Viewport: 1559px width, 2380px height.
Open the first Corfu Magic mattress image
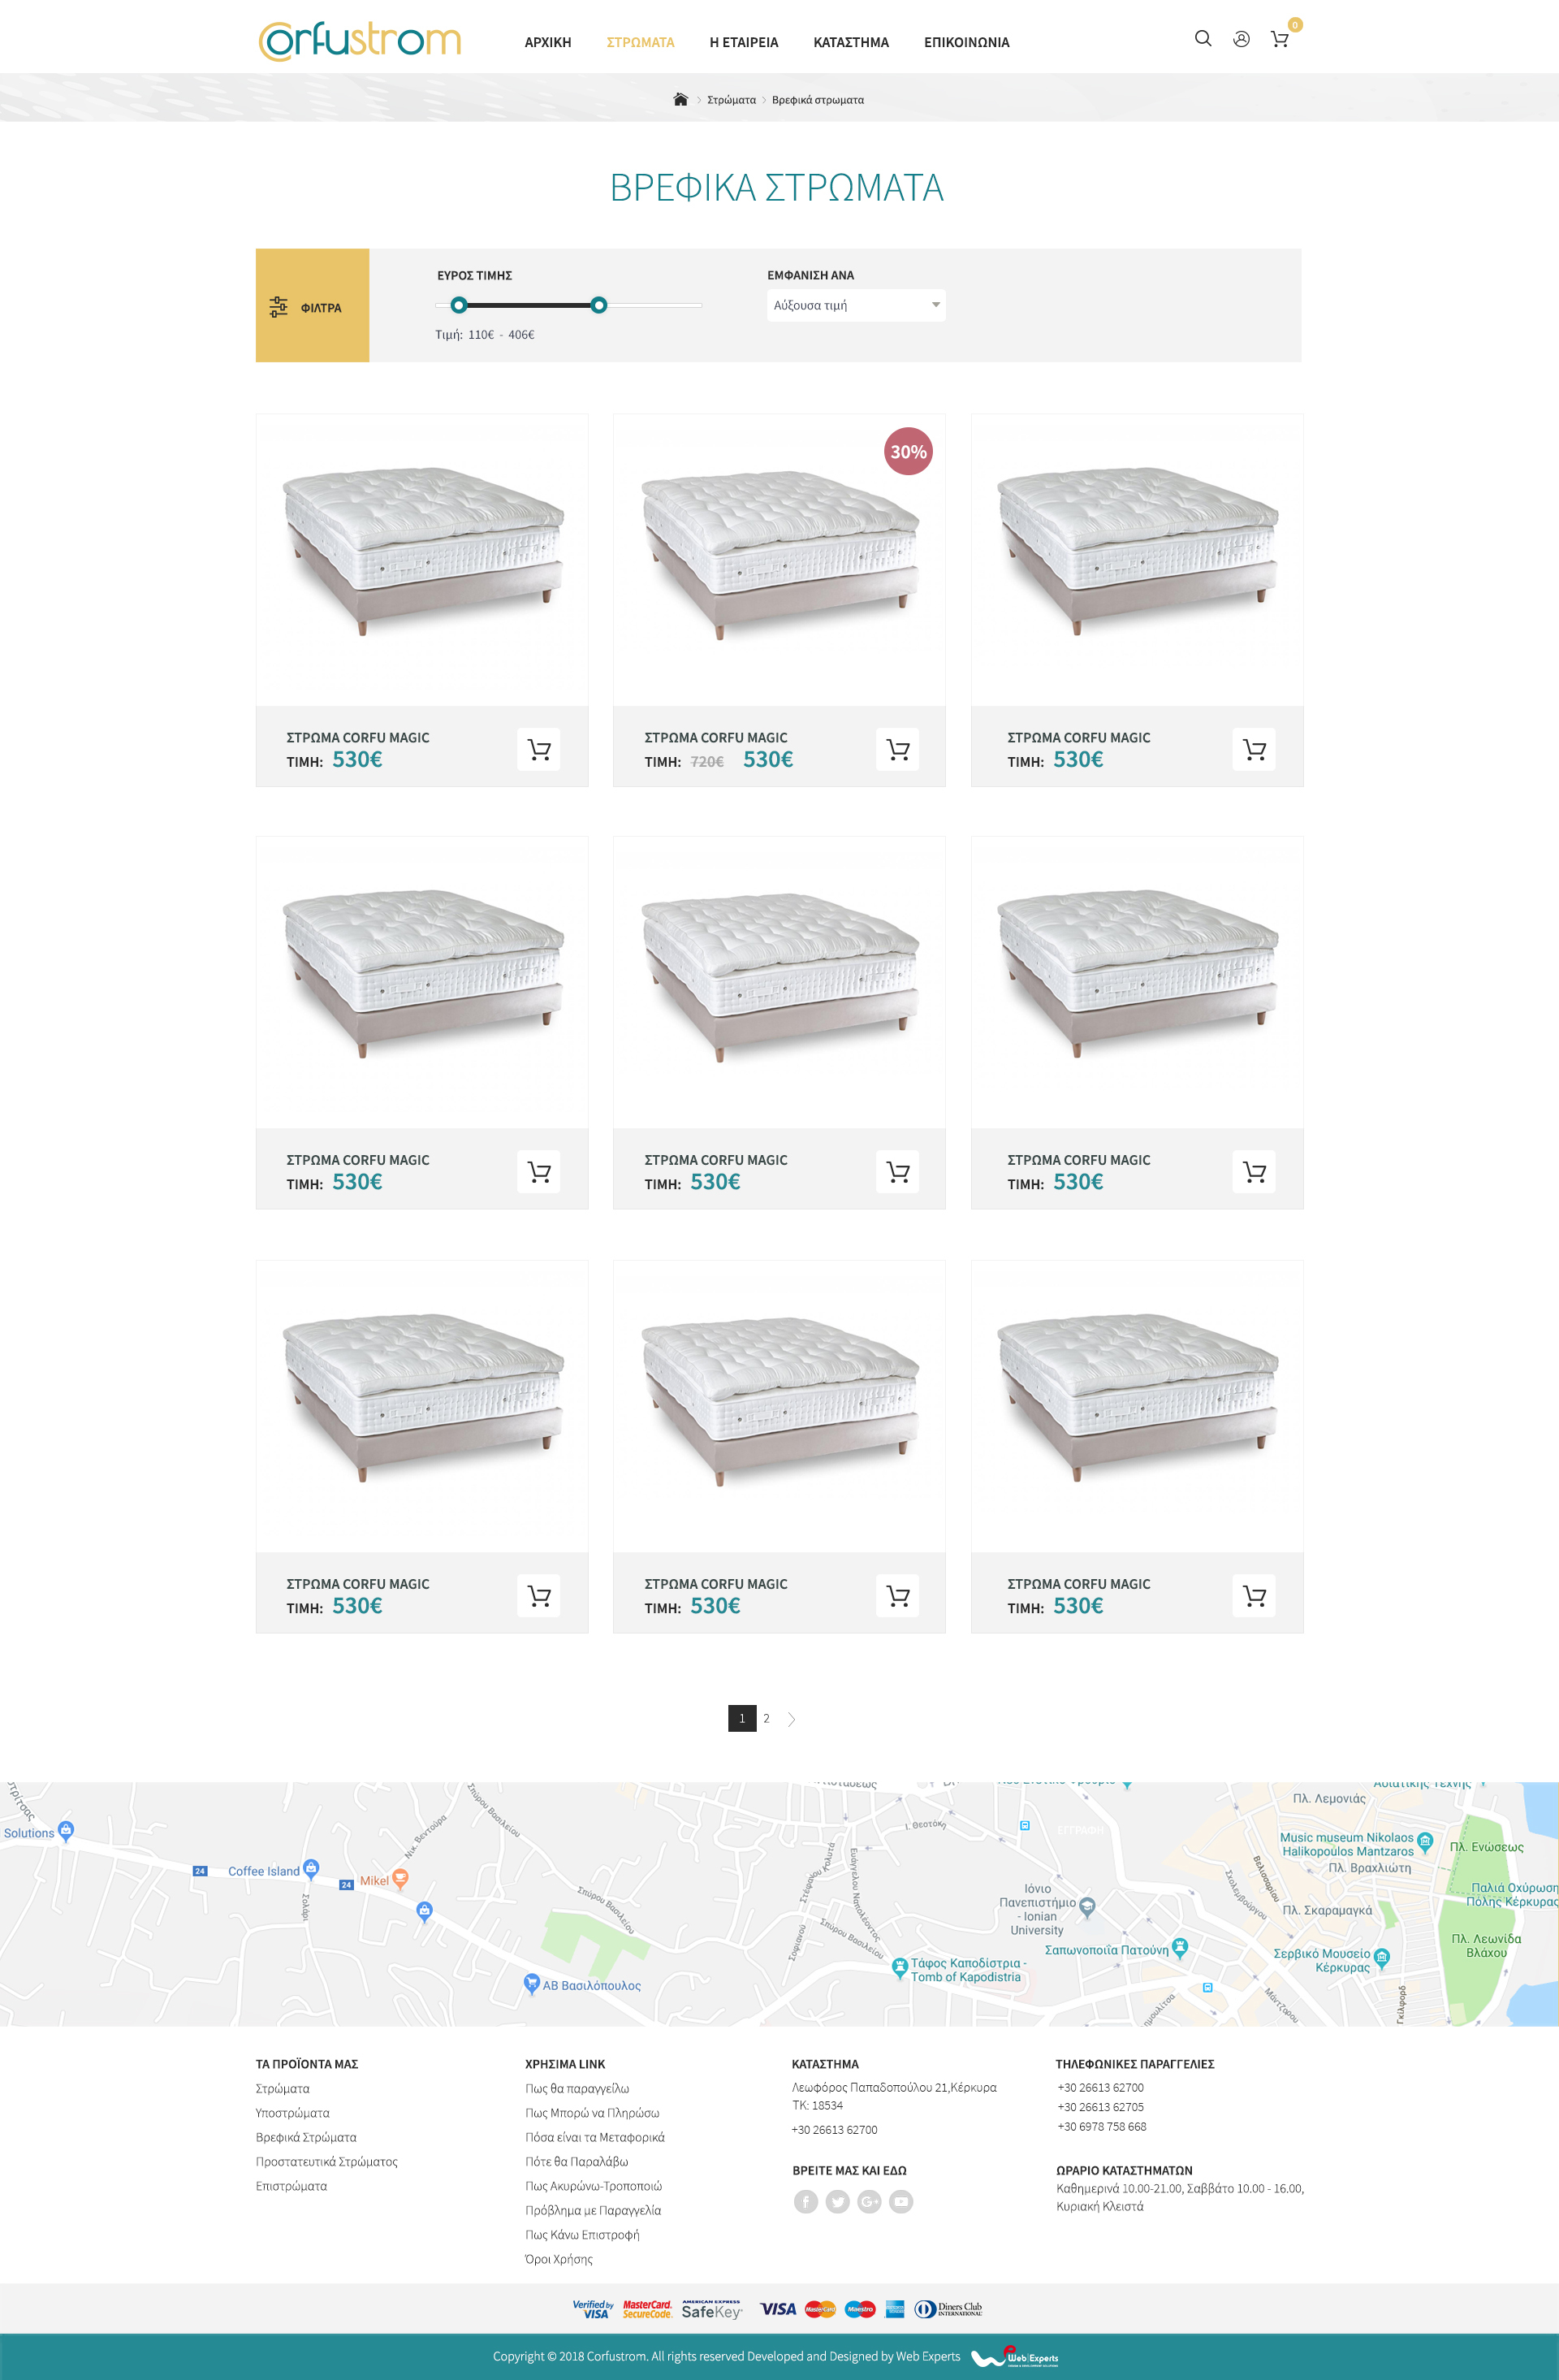tap(421, 555)
